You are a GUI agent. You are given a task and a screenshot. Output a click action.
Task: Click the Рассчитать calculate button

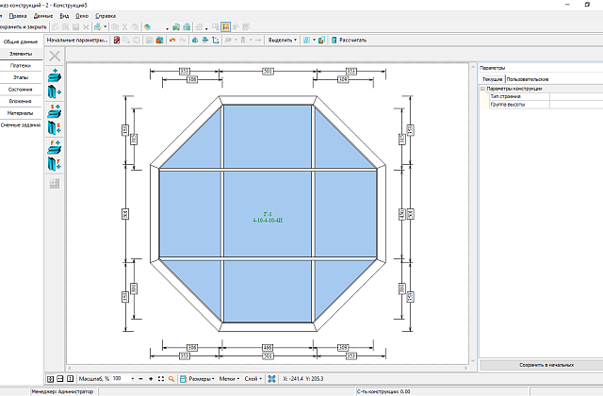point(350,40)
